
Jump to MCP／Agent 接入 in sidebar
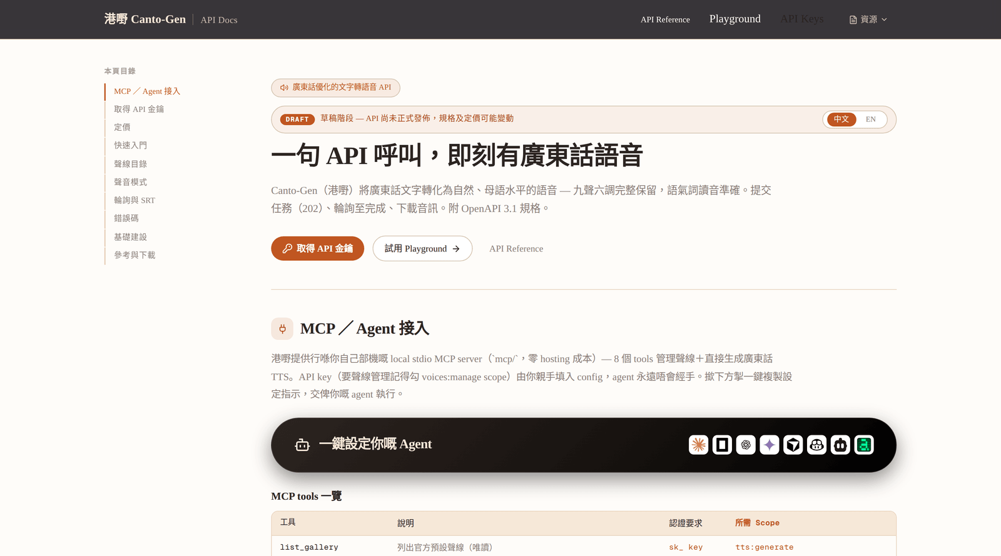pyautogui.click(x=147, y=91)
